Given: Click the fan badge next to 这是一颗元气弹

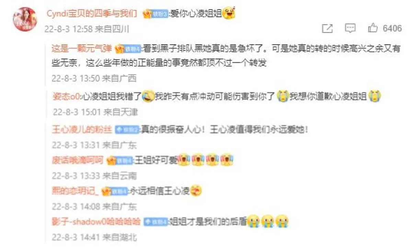Looking at the screenshot, I should pyautogui.click(x=128, y=49).
